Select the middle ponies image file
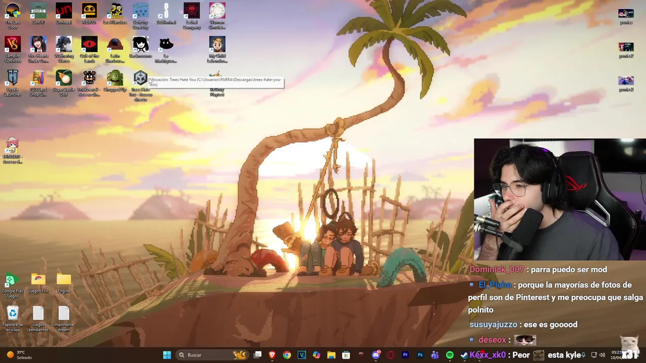 626,50
